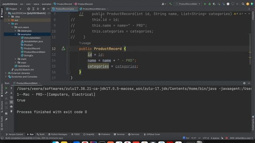
Task: Start debugging with the bug icon
Action: click(x=210, y=4)
